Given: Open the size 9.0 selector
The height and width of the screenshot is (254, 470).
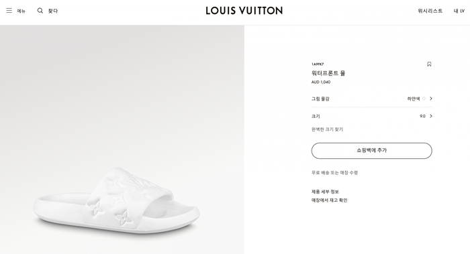Looking at the screenshot, I should click(372, 116).
